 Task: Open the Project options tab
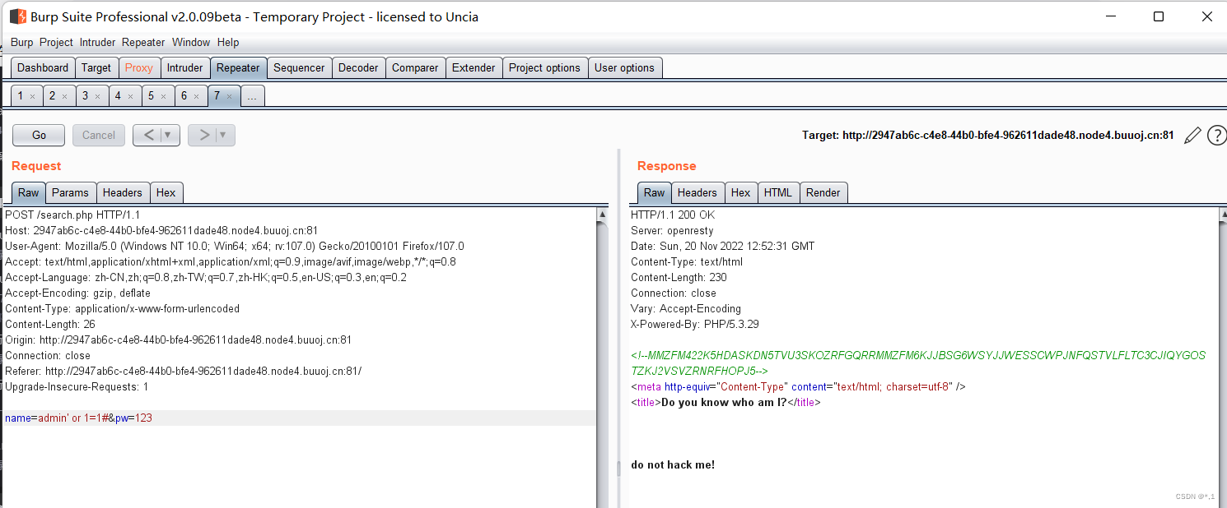click(544, 68)
